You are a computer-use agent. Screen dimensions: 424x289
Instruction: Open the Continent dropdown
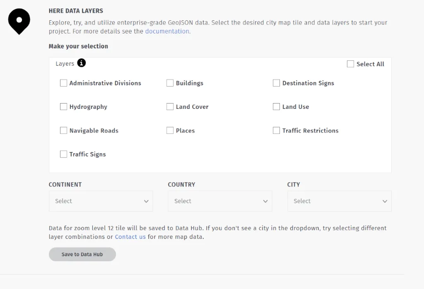coord(101,201)
